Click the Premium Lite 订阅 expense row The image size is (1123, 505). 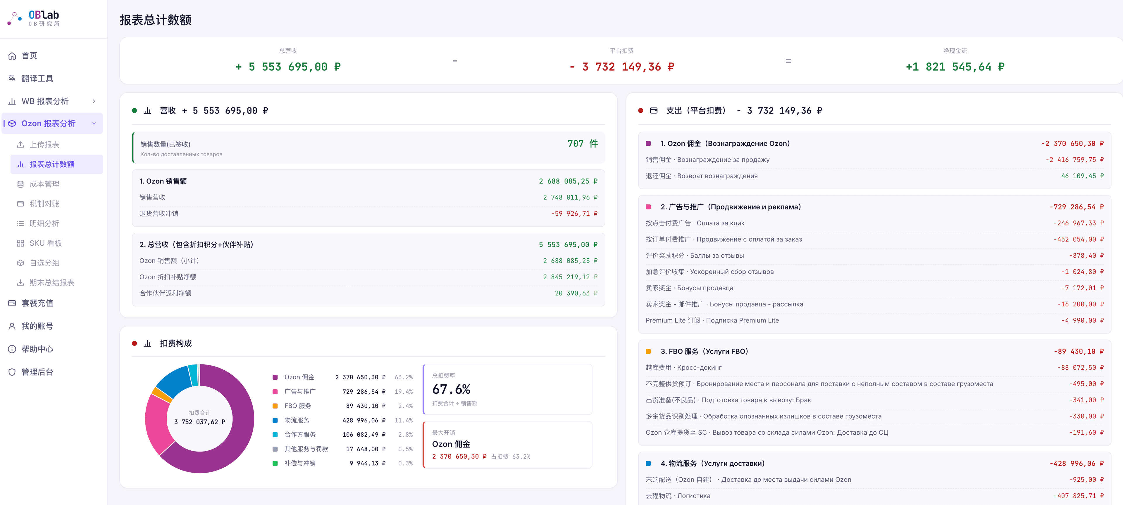(x=874, y=321)
